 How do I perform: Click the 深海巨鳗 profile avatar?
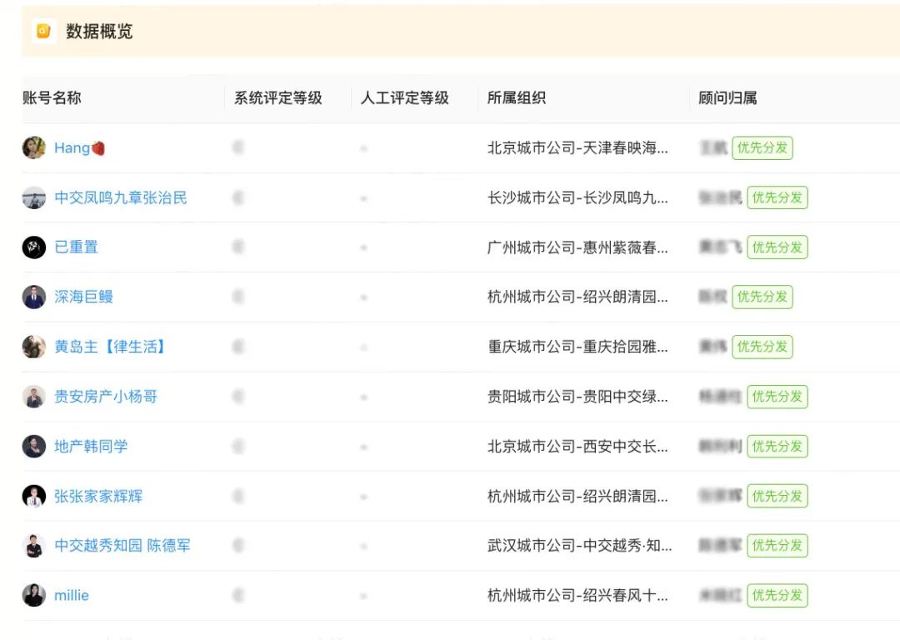click(x=34, y=297)
